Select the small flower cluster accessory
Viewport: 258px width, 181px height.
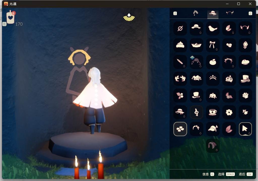coord(229,45)
